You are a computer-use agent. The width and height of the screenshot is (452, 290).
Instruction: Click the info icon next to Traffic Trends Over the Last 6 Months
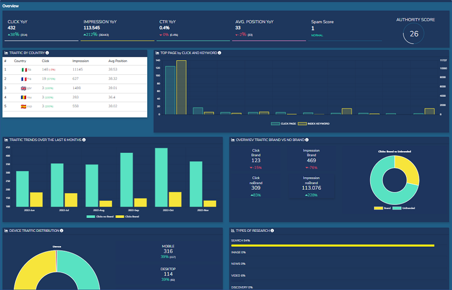pyautogui.click(x=84, y=140)
